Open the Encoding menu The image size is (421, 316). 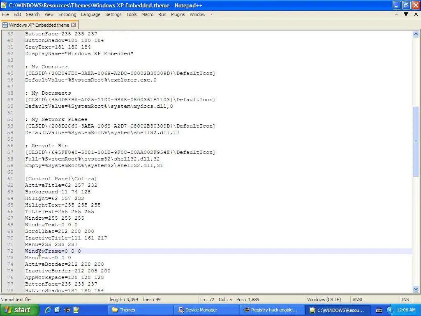point(67,14)
